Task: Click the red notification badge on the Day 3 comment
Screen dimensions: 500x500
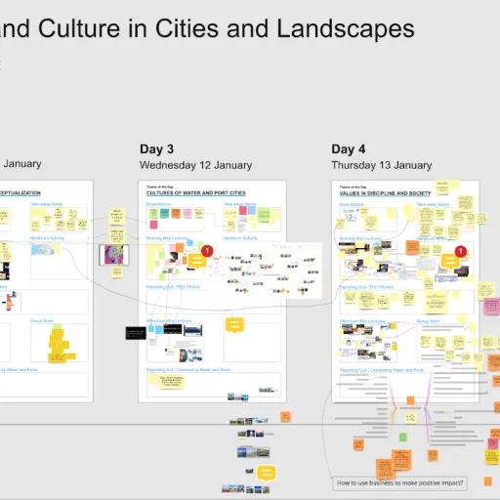Action: (x=207, y=251)
